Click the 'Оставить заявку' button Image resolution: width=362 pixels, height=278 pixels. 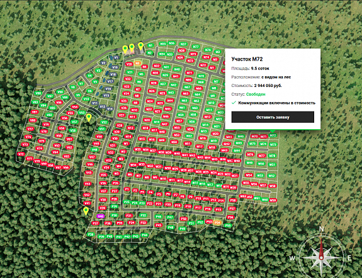tap(273, 117)
